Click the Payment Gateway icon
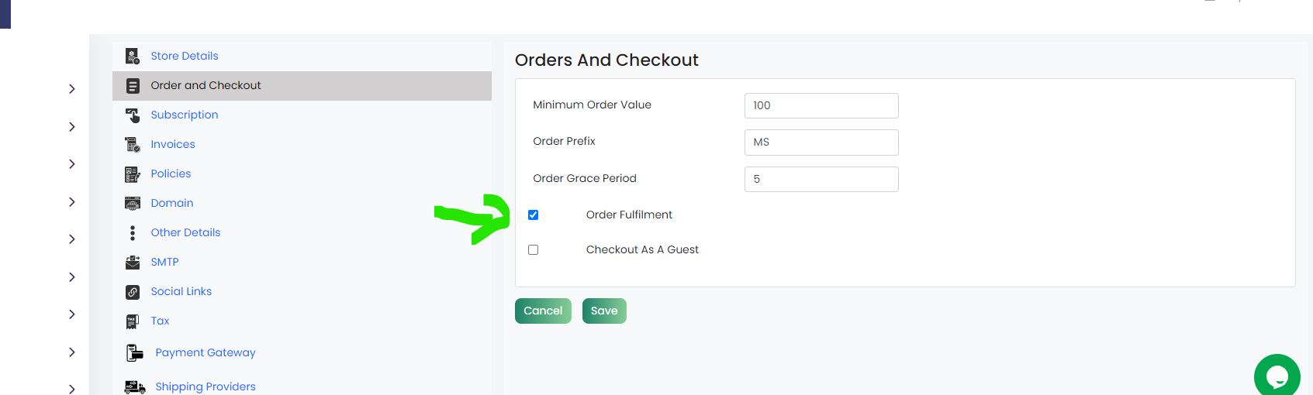Screen dimensions: 1313x395 (x=135, y=352)
